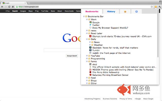Open the Google bookmark favicon under Work
The image size is (162, 101).
[x=90, y=22]
